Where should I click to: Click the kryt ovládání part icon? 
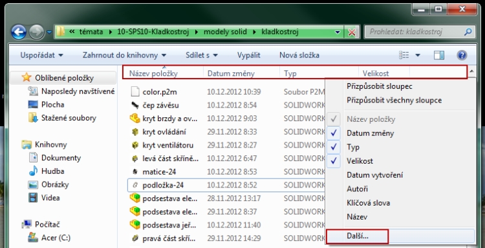pyautogui.click(x=135, y=132)
